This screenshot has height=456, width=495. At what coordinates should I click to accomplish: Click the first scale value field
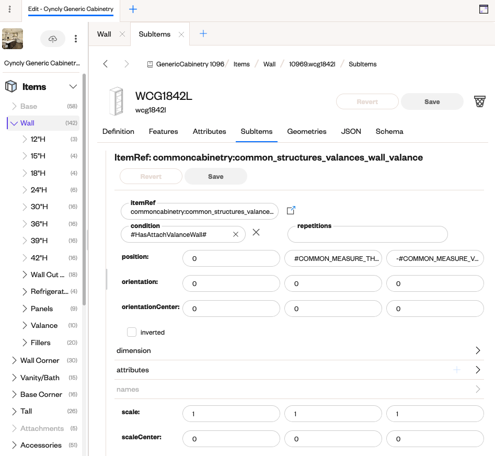point(231,414)
